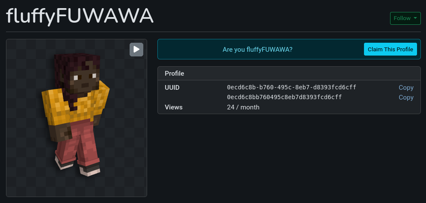The image size is (426, 203).
Task: Play the skin animation
Action: click(x=136, y=50)
